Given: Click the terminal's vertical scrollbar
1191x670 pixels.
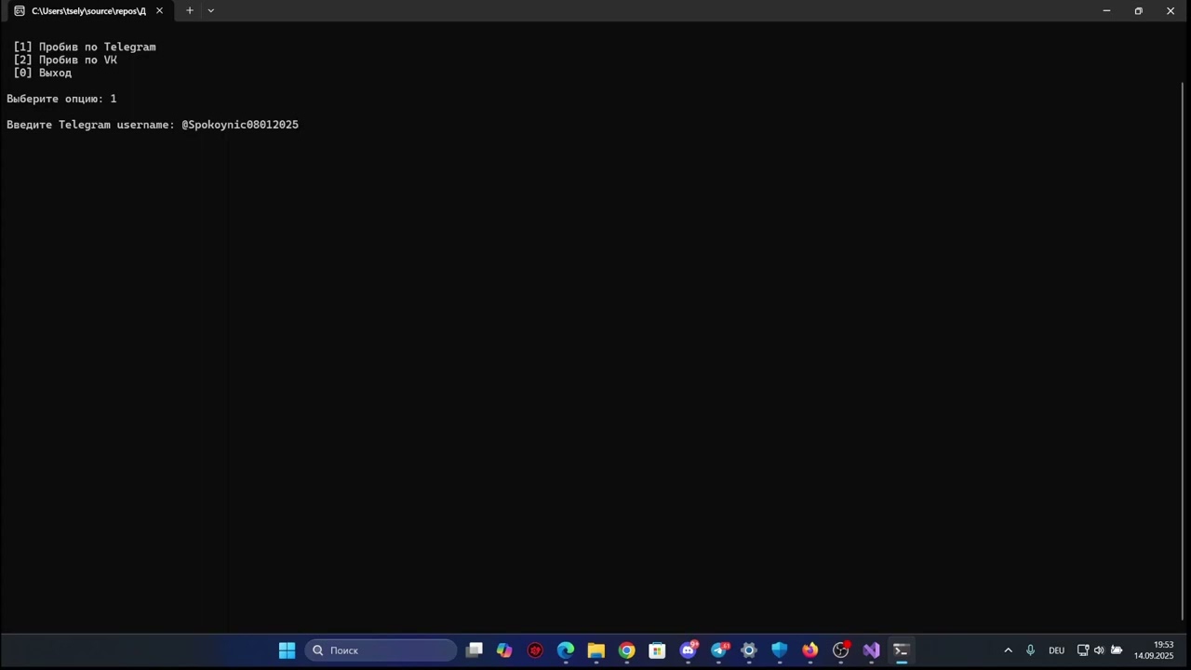Looking at the screenshot, I should pos(1184,349).
